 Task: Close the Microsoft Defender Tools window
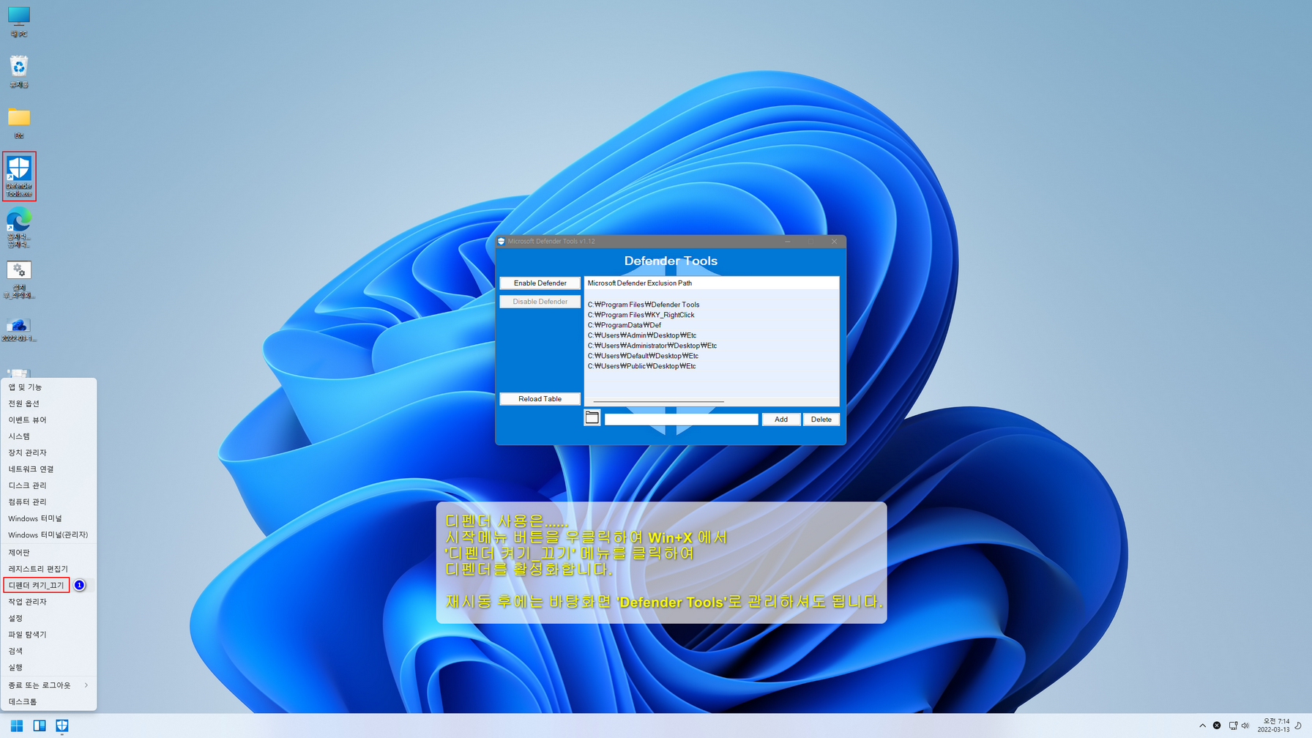[x=834, y=241]
